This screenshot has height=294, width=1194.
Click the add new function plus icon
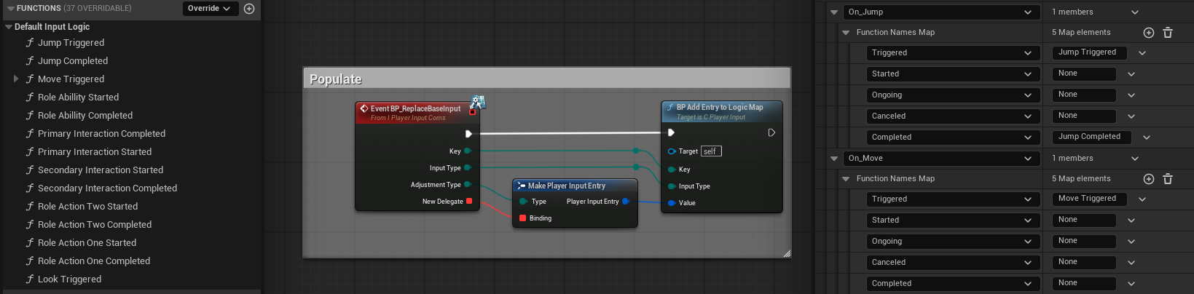[x=249, y=9]
